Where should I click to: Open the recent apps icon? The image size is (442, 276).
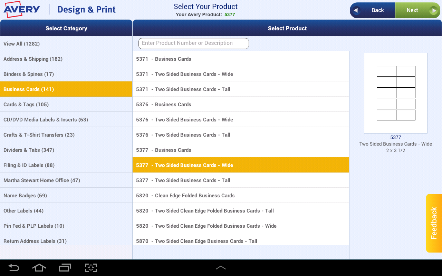coord(65,268)
